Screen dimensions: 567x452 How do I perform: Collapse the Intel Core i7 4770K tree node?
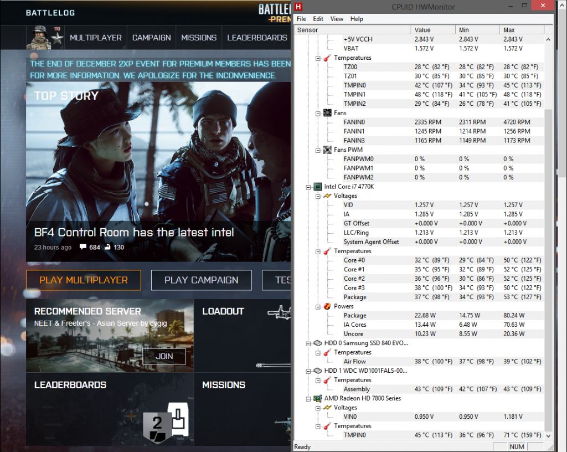coord(308,187)
